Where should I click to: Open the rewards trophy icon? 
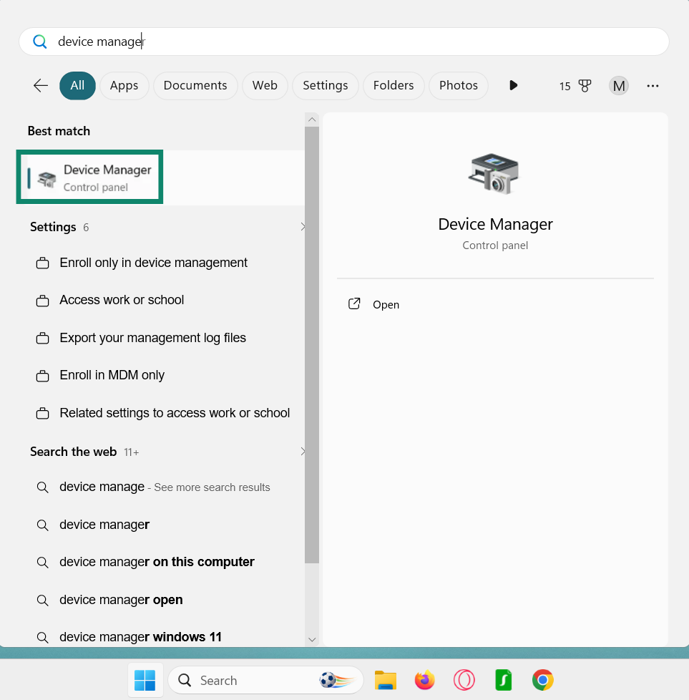click(585, 86)
